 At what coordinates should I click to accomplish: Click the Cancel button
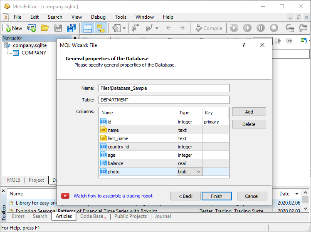coord(252,196)
